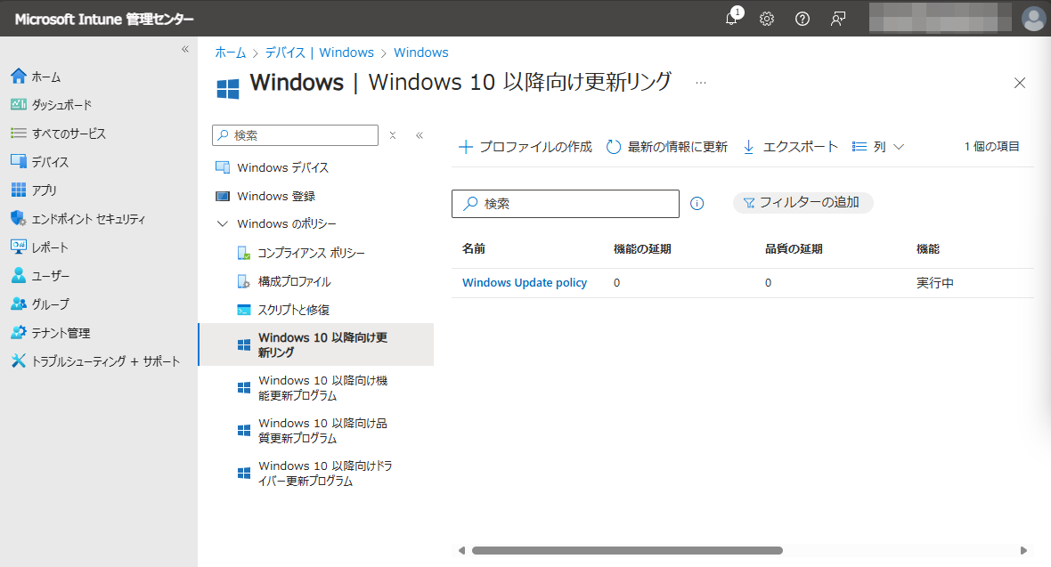Open the 列 columns dropdown
This screenshot has height=567, width=1051.
click(878, 147)
